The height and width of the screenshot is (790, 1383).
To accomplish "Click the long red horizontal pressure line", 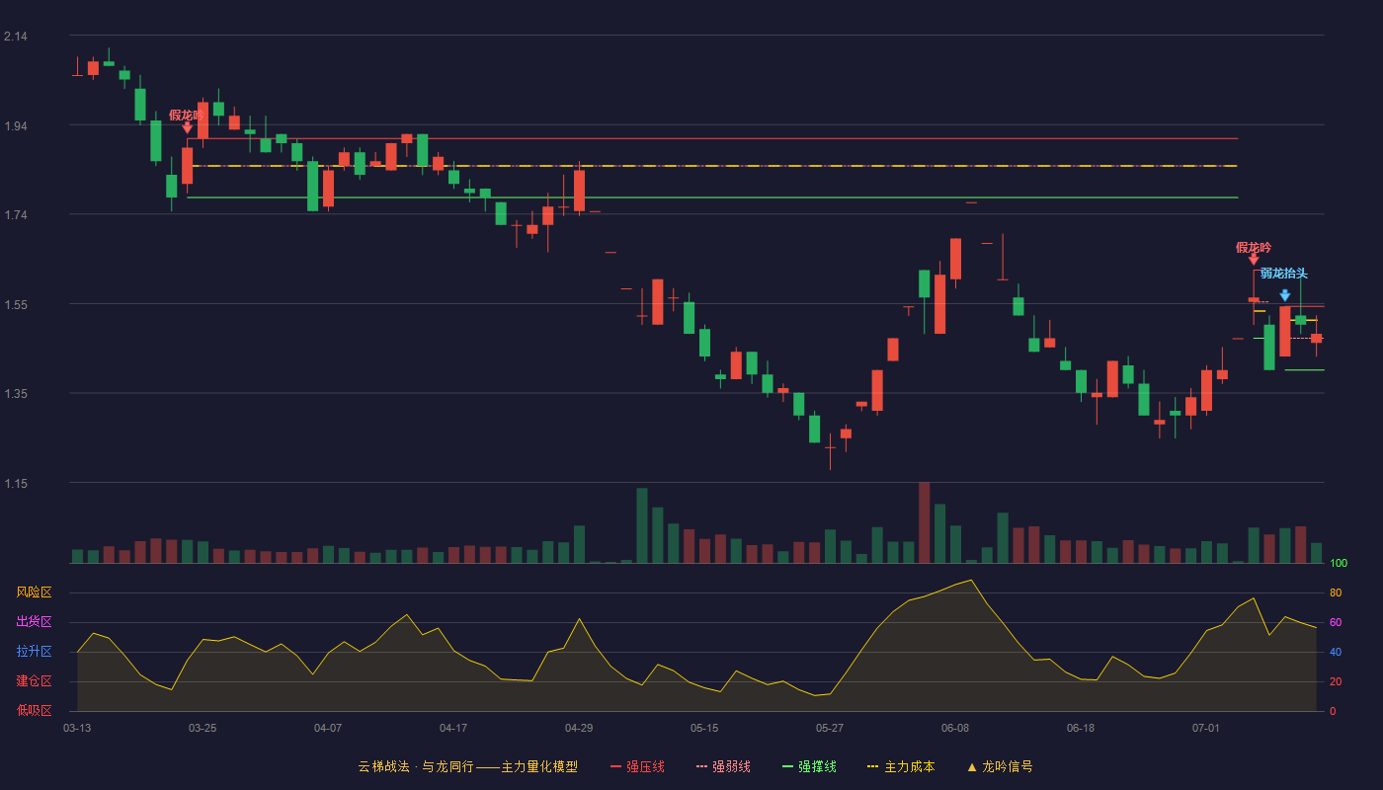I will pyautogui.click(x=711, y=138).
